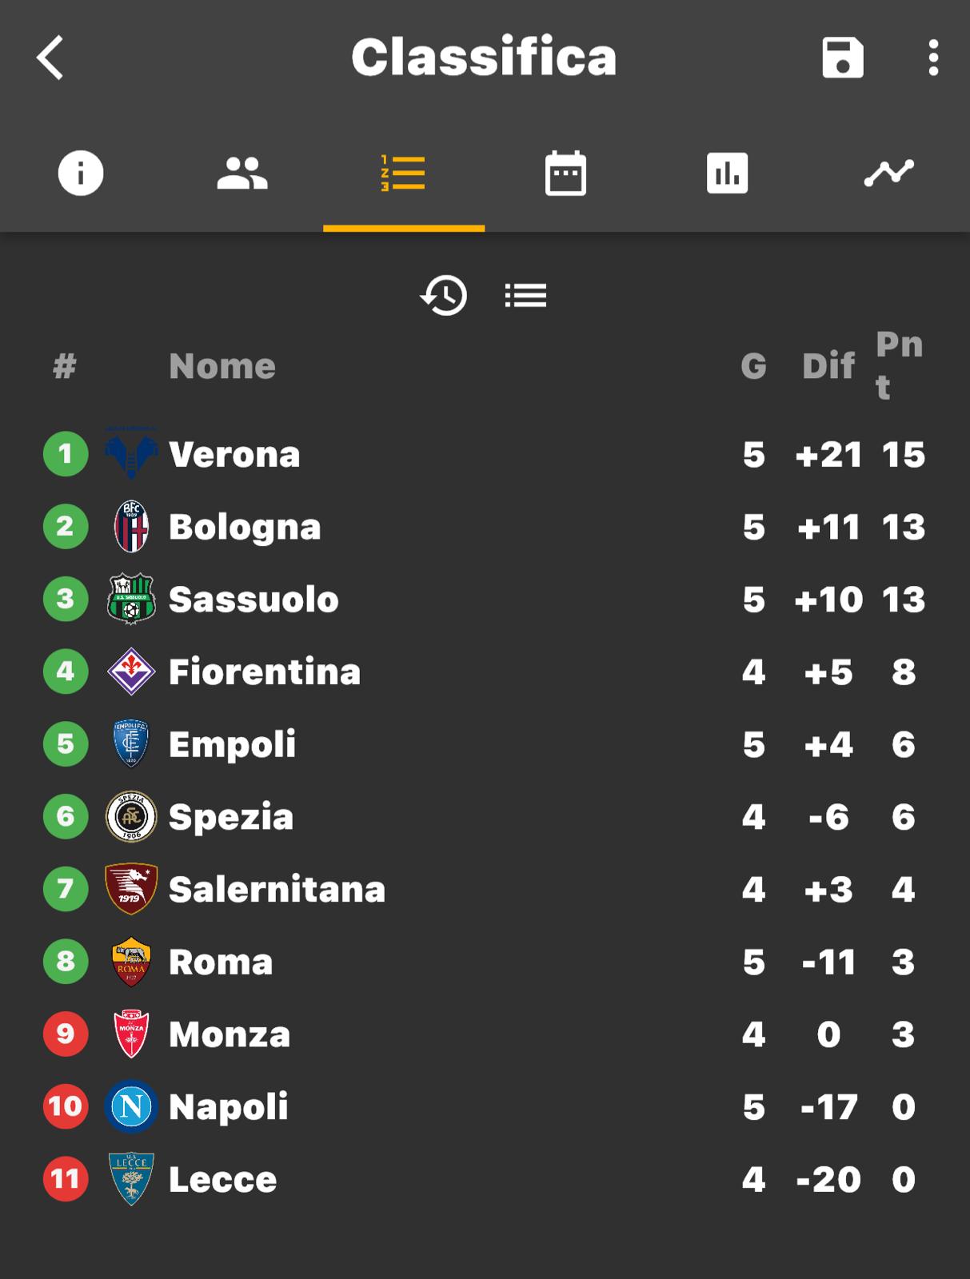This screenshot has height=1279, width=970.
Task: Sort by the Dif column header
Action: coord(828,366)
